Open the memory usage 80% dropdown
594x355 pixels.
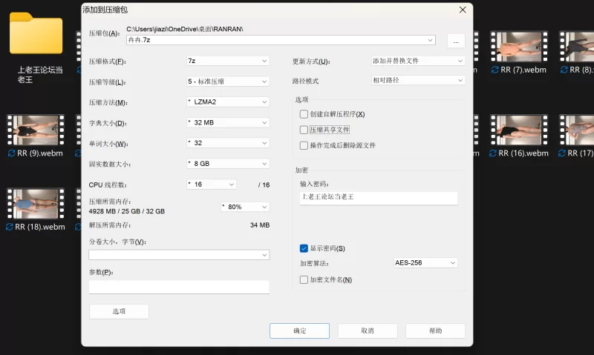tap(246, 207)
